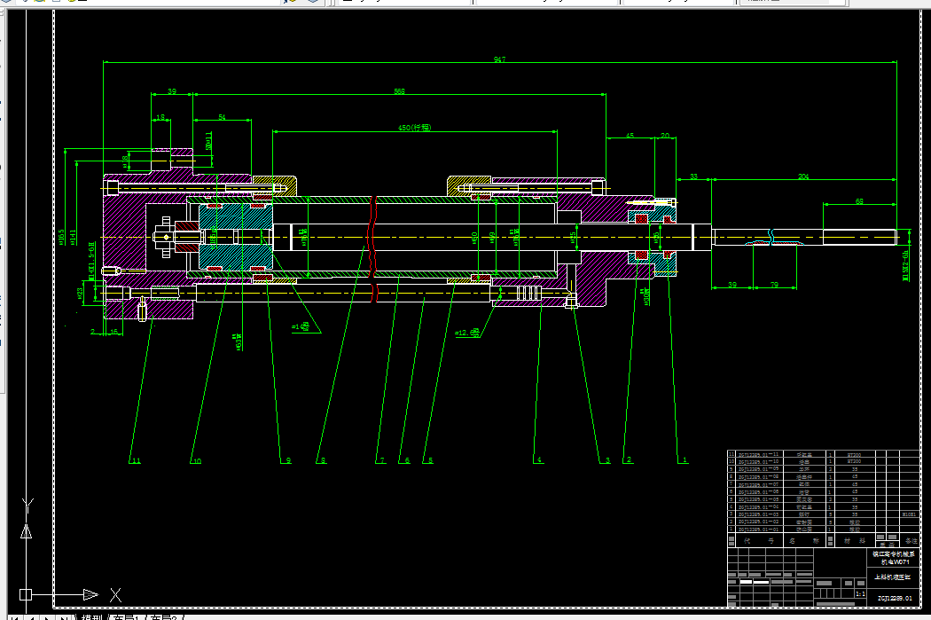Select part balloon number 3
931x620 pixels.
[x=607, y=460]
